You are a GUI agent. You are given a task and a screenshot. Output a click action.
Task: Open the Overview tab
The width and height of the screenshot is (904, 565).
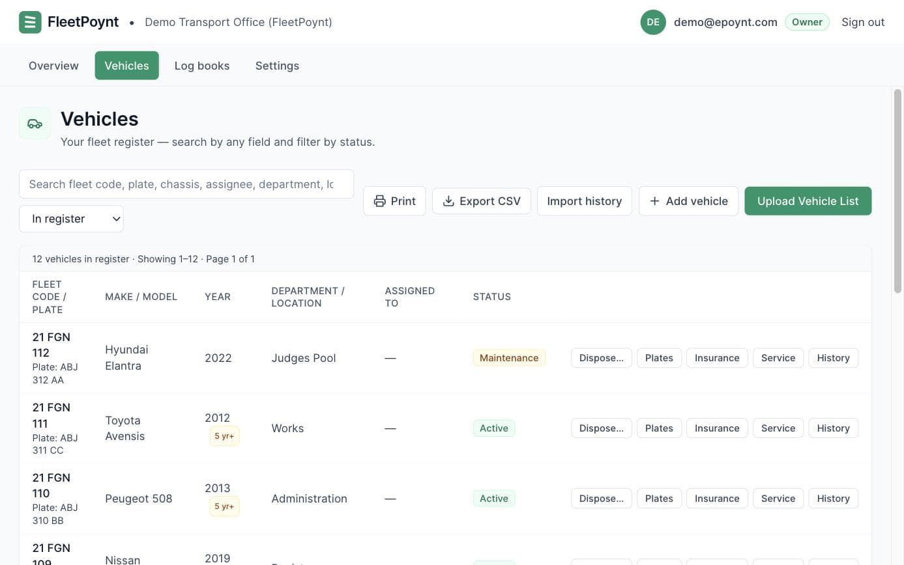[x=53, y=66]
